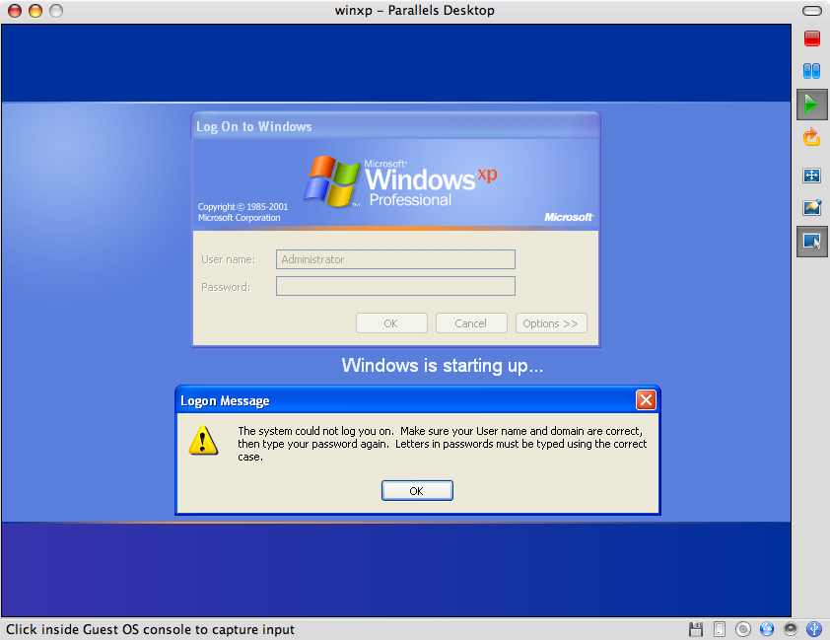Click the yellow warning icon in Logon Message
Image resolution: width=830 pixels, height=640 pixels.
[x=203, y=441]
